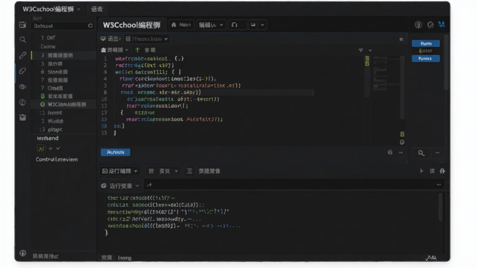Click the save disk icon in the toolbar
Viewport: 477px width, 268px height.
(253, 25)
